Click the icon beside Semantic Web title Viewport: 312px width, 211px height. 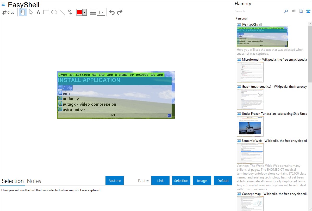coord(239,140)
